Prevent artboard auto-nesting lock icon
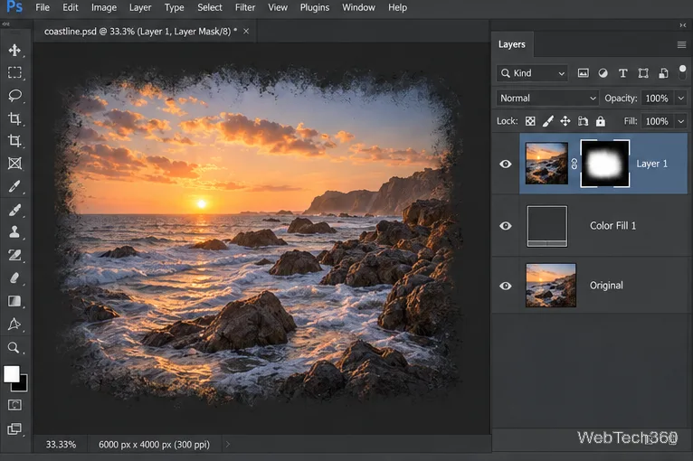Screen dimensions: 693x461 point(583,121)
